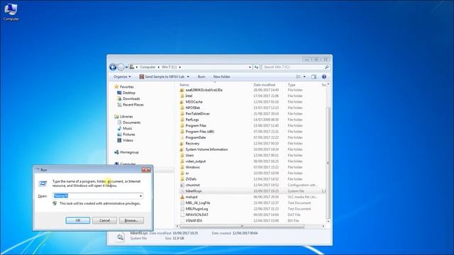Select the NPAVSCN.DAT file
Image resolution: width=454 pixels, height=255 pixels.
(197, 215)
